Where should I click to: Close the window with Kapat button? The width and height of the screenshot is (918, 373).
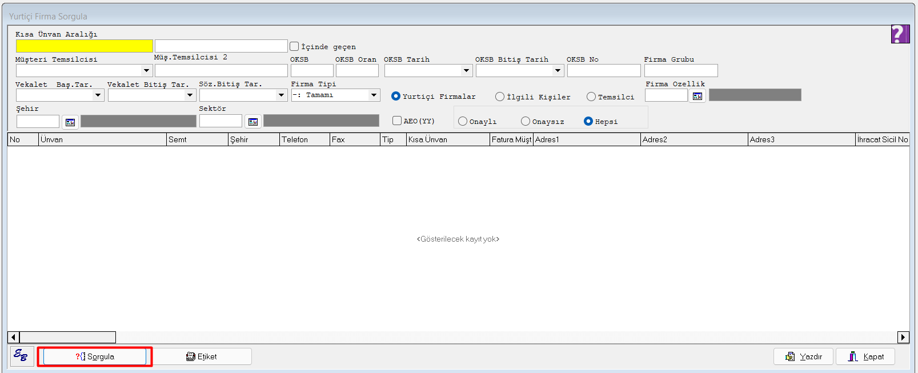[865, 356]
